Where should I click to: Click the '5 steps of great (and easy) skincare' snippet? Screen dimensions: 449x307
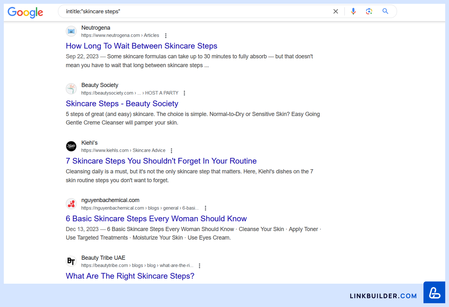point(193,119)
